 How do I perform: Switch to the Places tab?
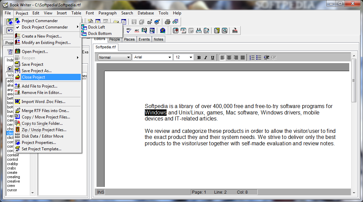click(129, 39)
